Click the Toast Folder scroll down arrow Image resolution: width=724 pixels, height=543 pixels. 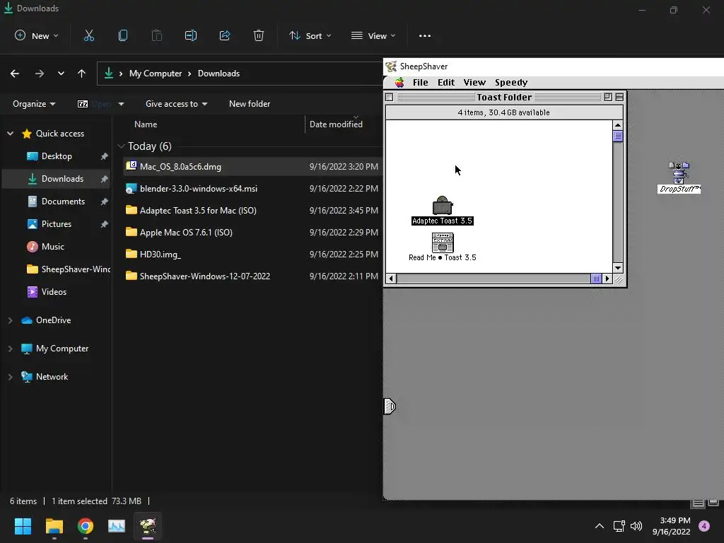(x=618, y=268)
